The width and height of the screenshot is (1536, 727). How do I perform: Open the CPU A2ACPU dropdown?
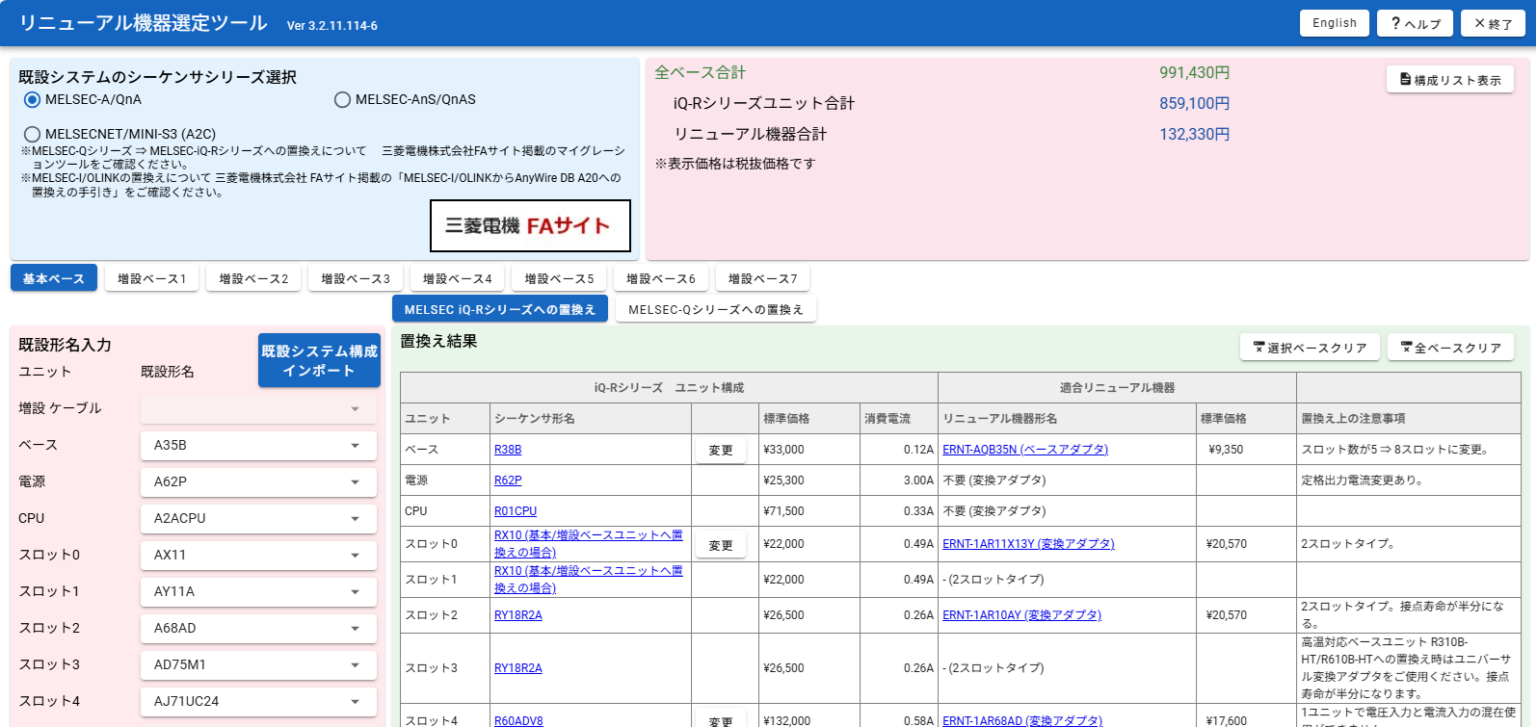(x=257, y=519)
